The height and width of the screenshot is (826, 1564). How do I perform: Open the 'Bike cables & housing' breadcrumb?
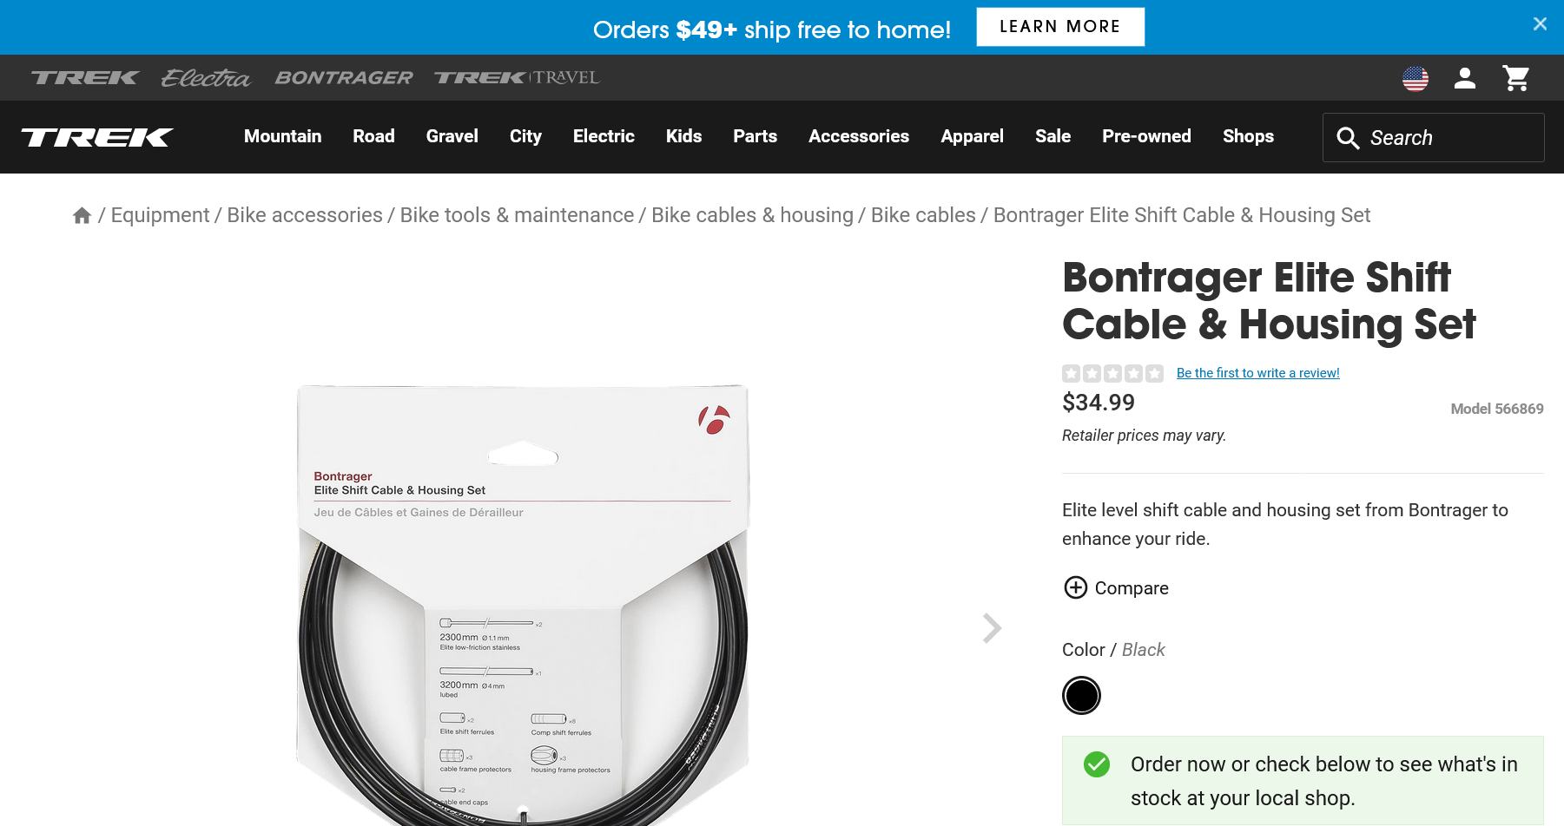[x=752, y=215]
